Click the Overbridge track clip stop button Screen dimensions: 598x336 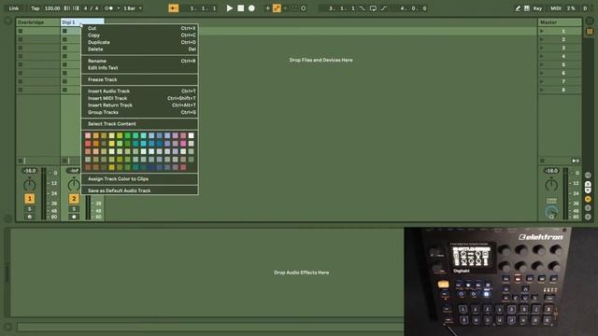[21, 161]
